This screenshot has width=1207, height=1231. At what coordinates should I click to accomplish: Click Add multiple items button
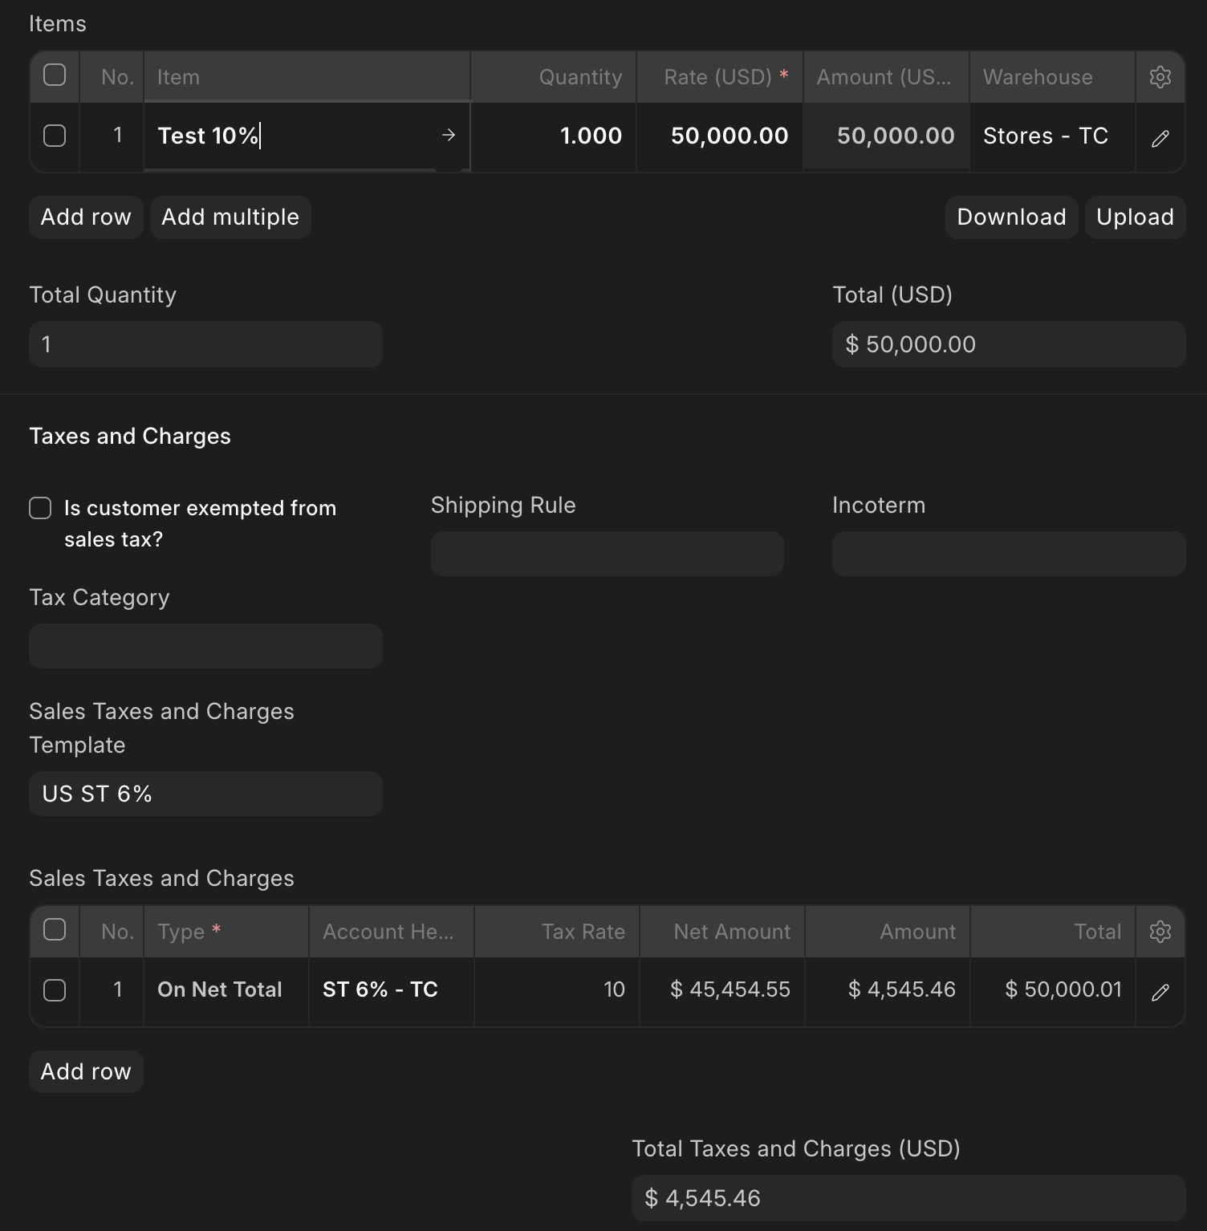coord(230,217)
